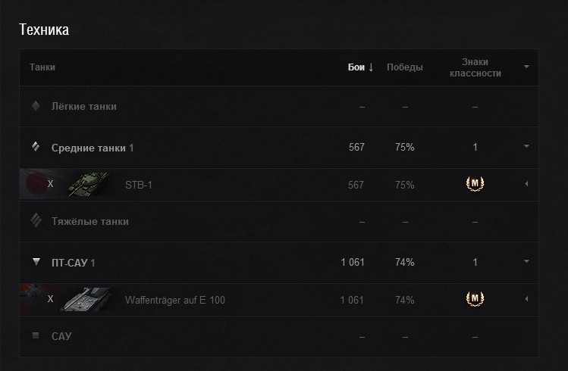Expand Waffenträger auf E 100 row arrow
This screenshot has height=371, width=568.
[526, 301]
